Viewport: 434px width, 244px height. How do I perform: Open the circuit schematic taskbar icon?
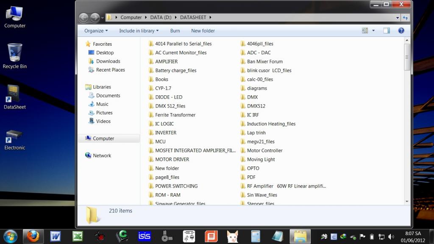coord(189,236)
